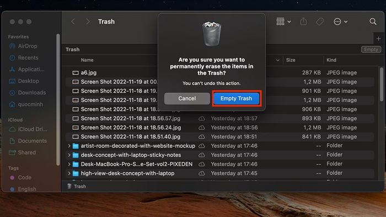
Task: Expand the artist-room-decorated-with-website-mockup folder
Action: (x=69, y=146)
